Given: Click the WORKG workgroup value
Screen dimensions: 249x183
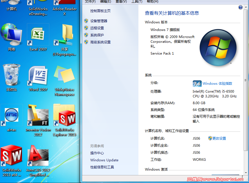Looking at the screenshot, I should coord(199,159).
